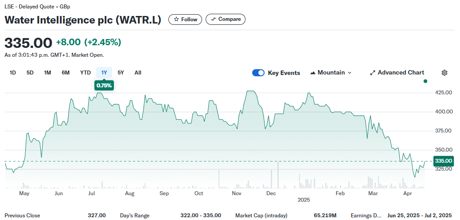Click the Sep month label

coord(164,193)
